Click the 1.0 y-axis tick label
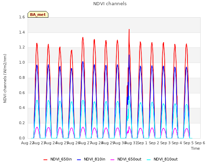The height and width of the screenshot is (166, 221). click(22, 62)
